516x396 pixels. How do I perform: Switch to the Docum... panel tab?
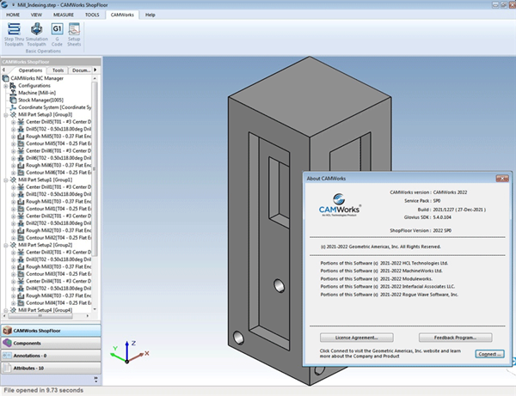(x=81, y=70)
